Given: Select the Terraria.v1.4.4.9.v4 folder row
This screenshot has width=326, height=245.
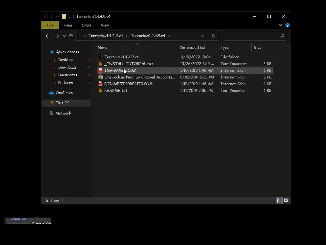Looking at the screenshot, I should coord(185,57).
